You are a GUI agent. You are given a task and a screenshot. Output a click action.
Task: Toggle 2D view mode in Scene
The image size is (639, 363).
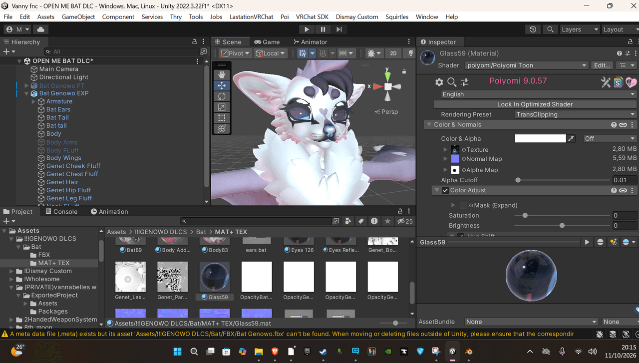click(393, 53)
